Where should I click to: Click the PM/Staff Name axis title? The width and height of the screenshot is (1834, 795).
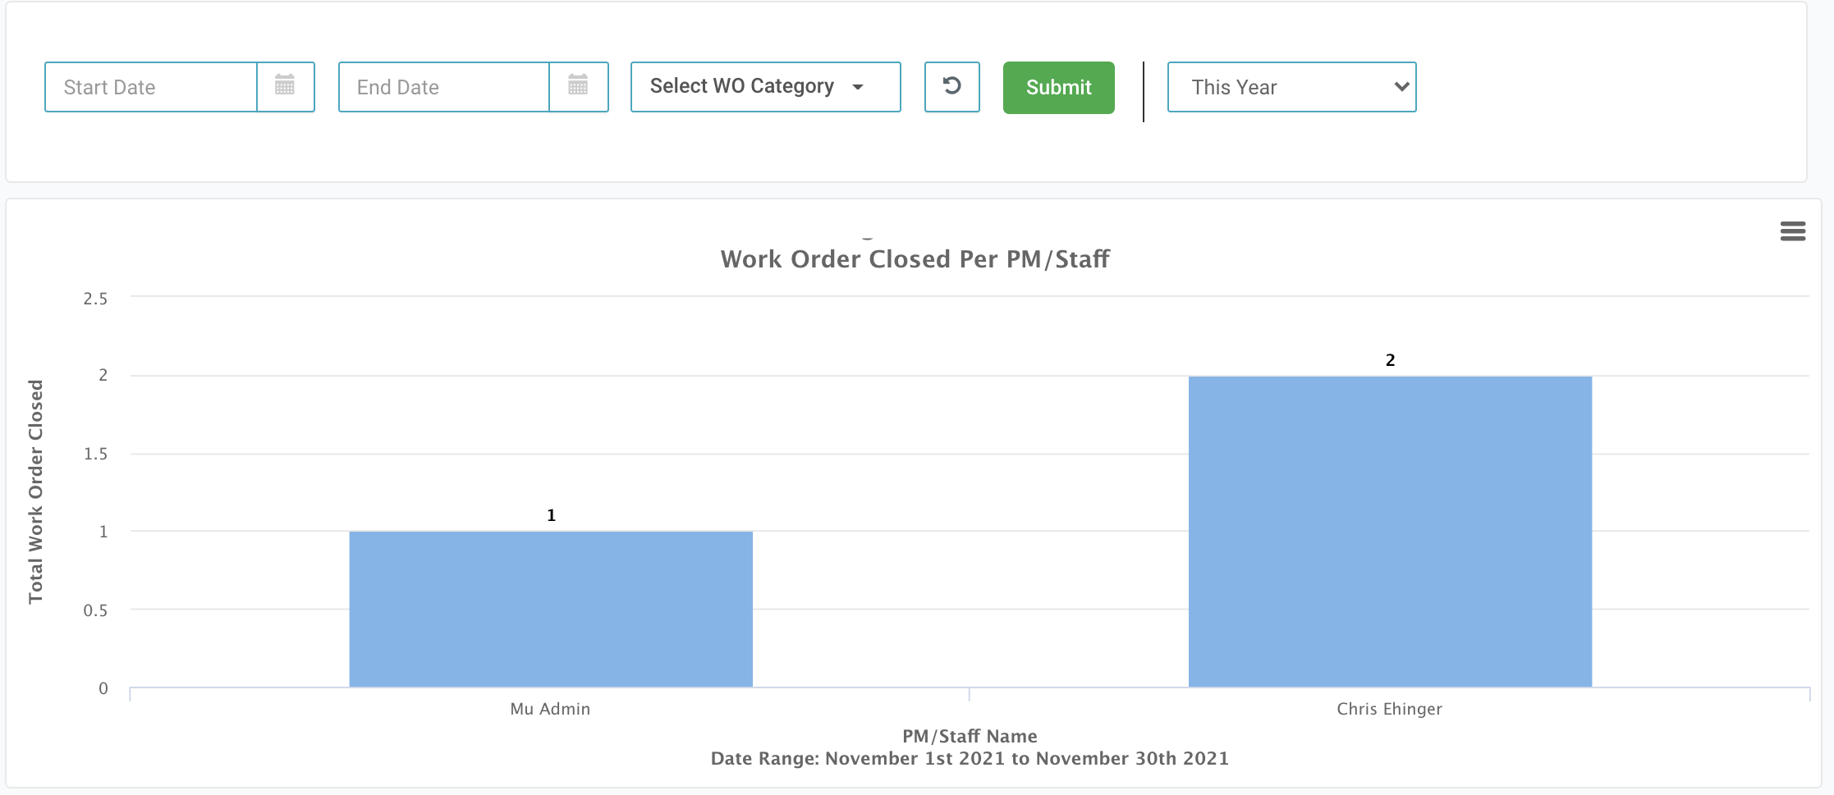[970, 736]
